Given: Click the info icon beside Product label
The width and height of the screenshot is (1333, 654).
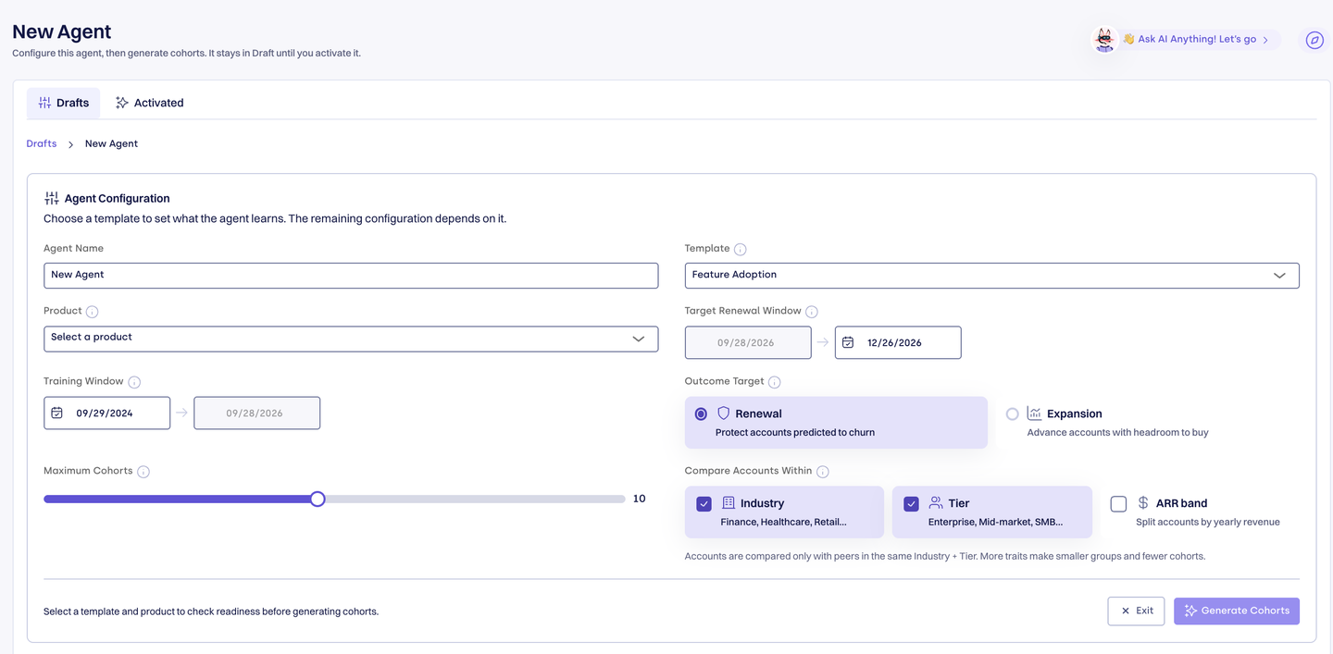Looking at the screenshot, I should 92,312.
